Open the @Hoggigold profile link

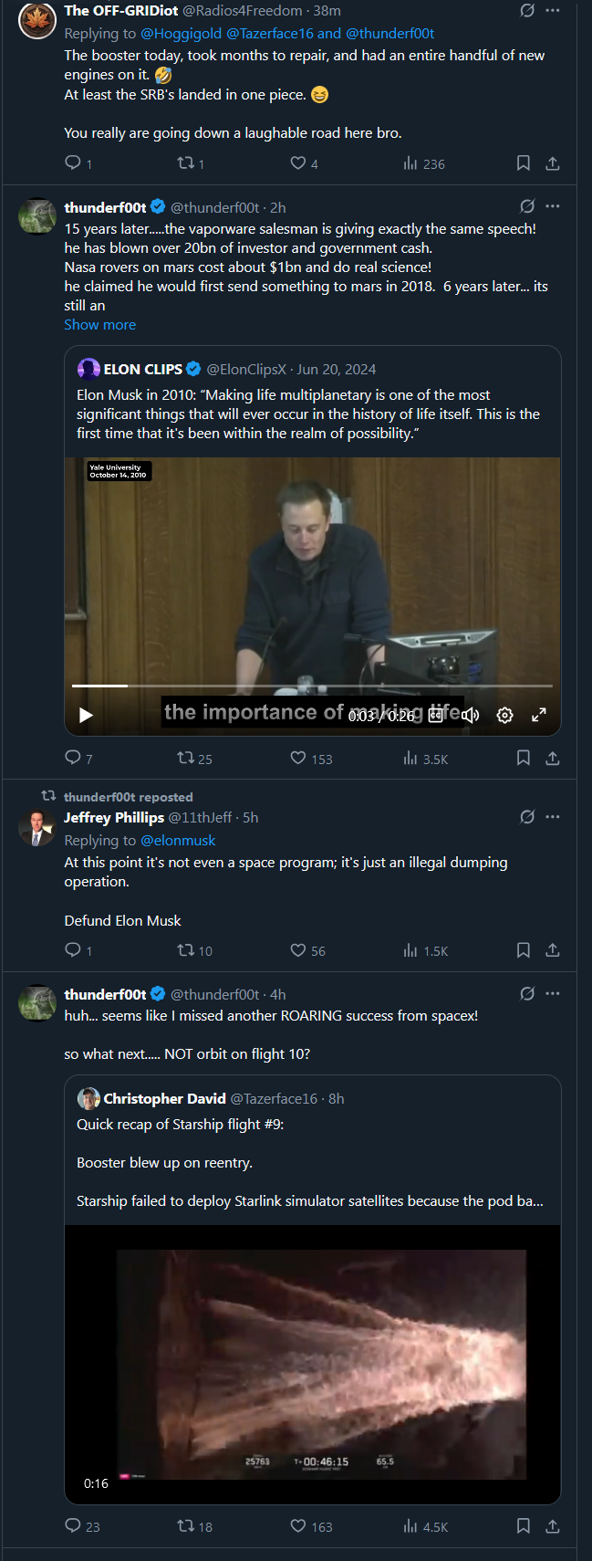pos(181,34)
